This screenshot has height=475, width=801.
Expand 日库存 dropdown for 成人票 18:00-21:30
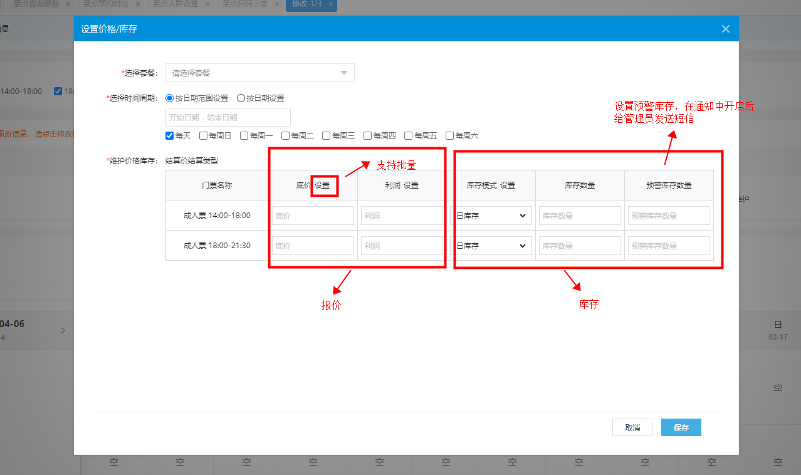point(491,246)
